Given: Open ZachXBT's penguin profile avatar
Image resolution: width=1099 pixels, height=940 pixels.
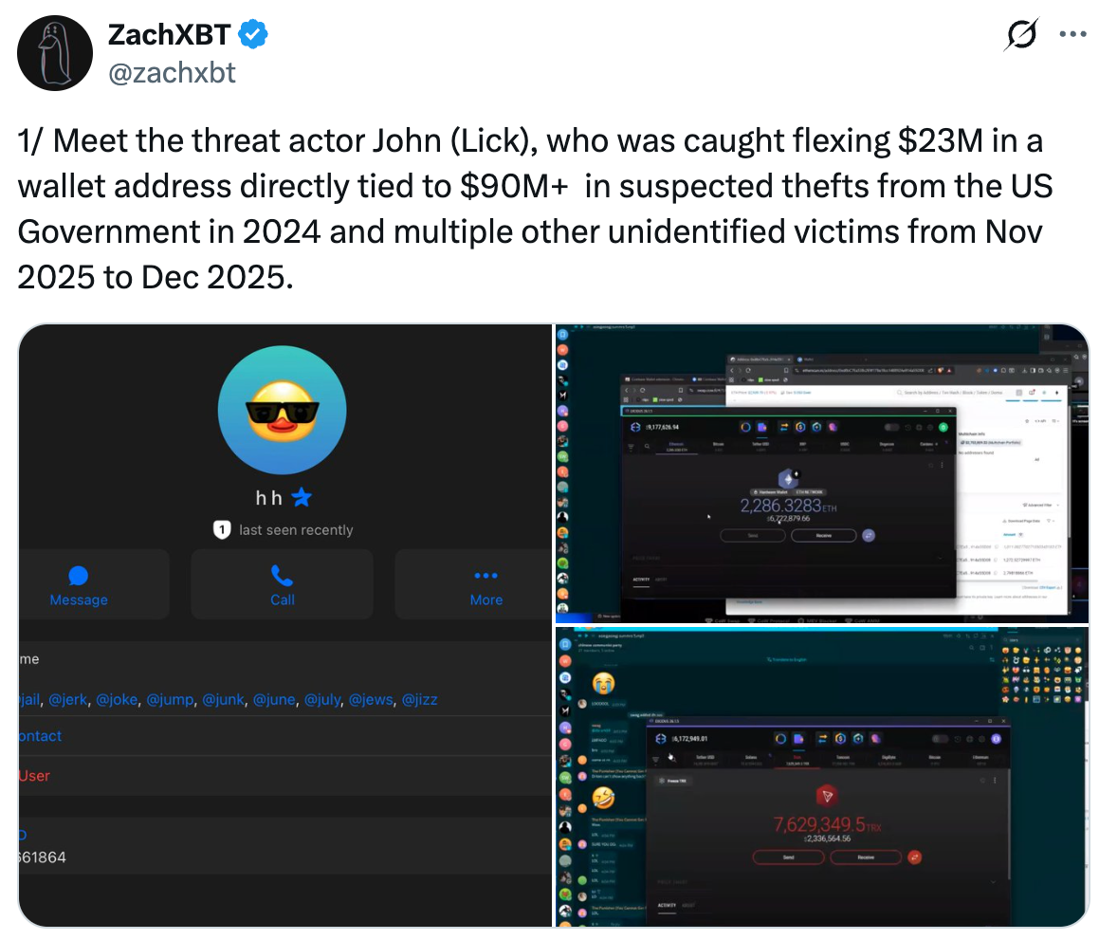Looking at the screenshot, I should pyautogui.click(x=55, y=53).
